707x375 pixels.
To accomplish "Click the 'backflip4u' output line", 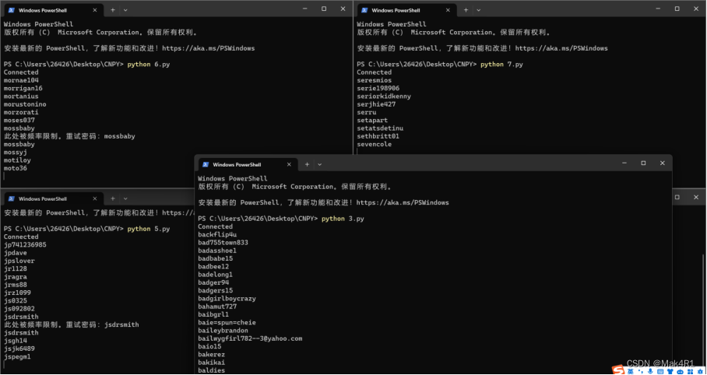I will 217,235.
